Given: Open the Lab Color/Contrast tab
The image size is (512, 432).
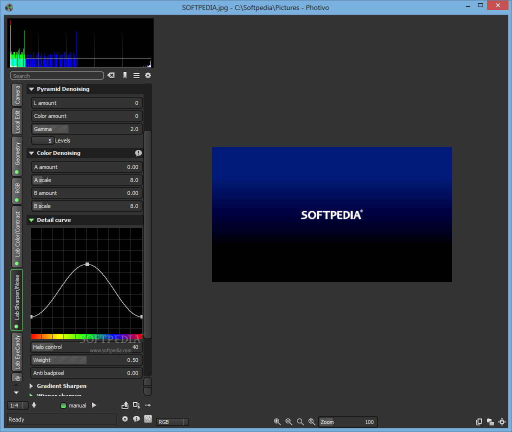Looking at the screenshot, I should [17, 236].
